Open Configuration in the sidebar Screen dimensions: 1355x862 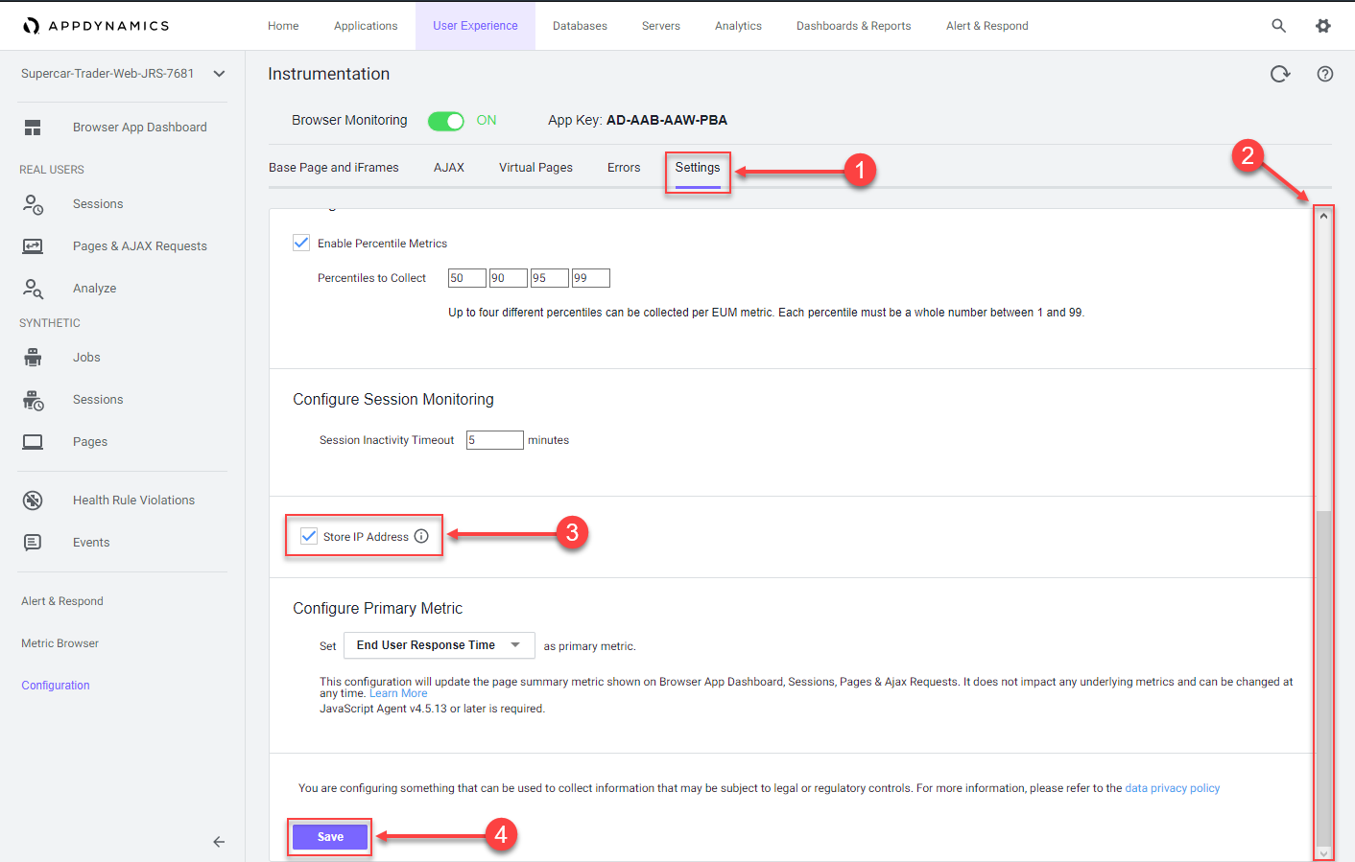point(56,686)
